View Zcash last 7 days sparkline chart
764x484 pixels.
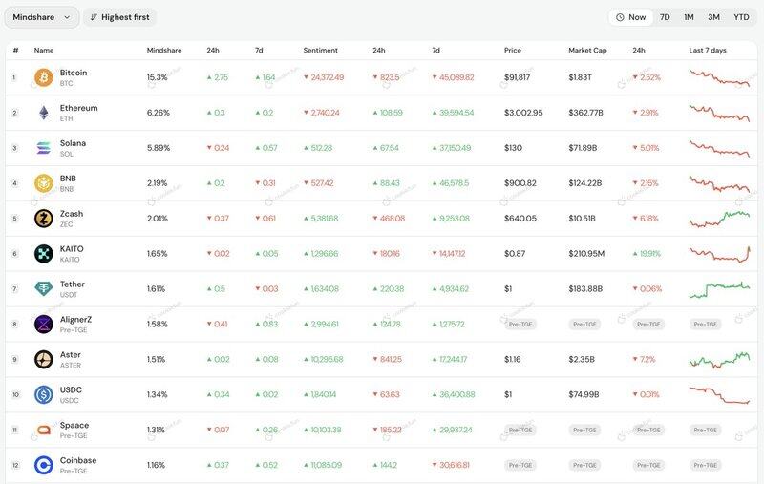coord(720,219)
